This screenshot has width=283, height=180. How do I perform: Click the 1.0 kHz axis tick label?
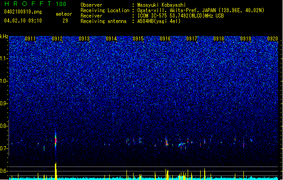4,81
